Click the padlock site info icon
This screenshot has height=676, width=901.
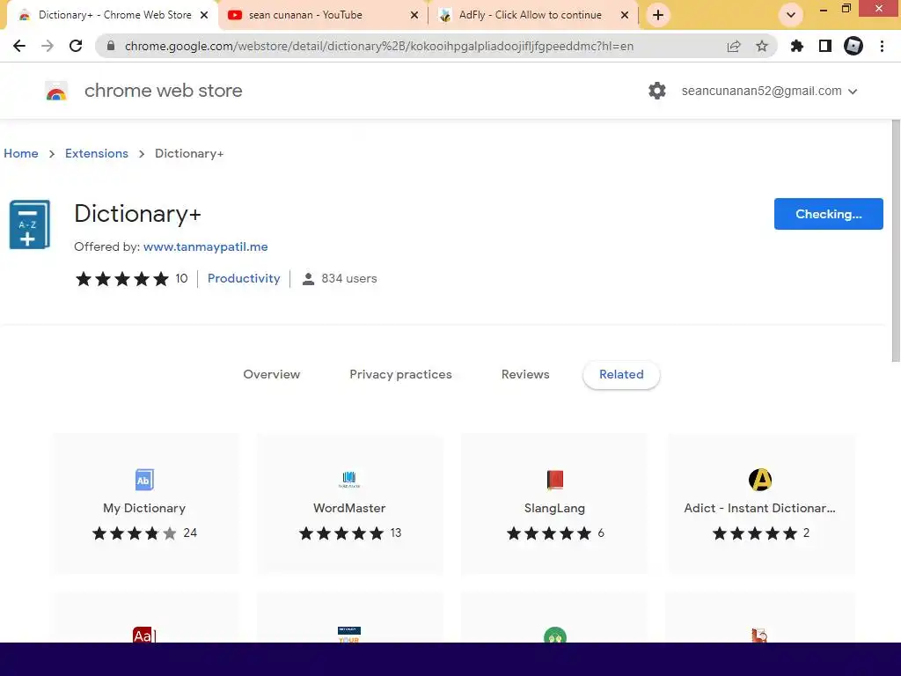tap(111, 46)
